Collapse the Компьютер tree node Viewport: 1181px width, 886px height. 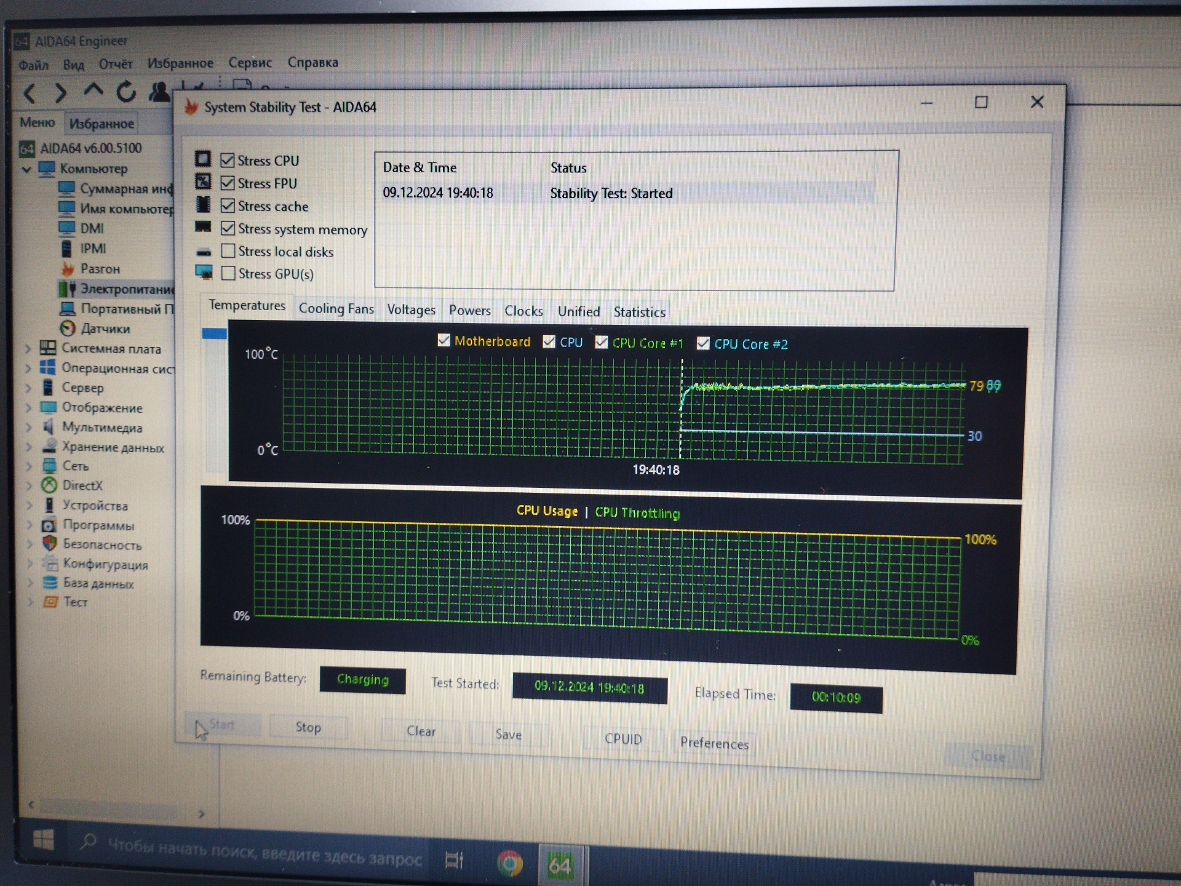coord(27,169)
